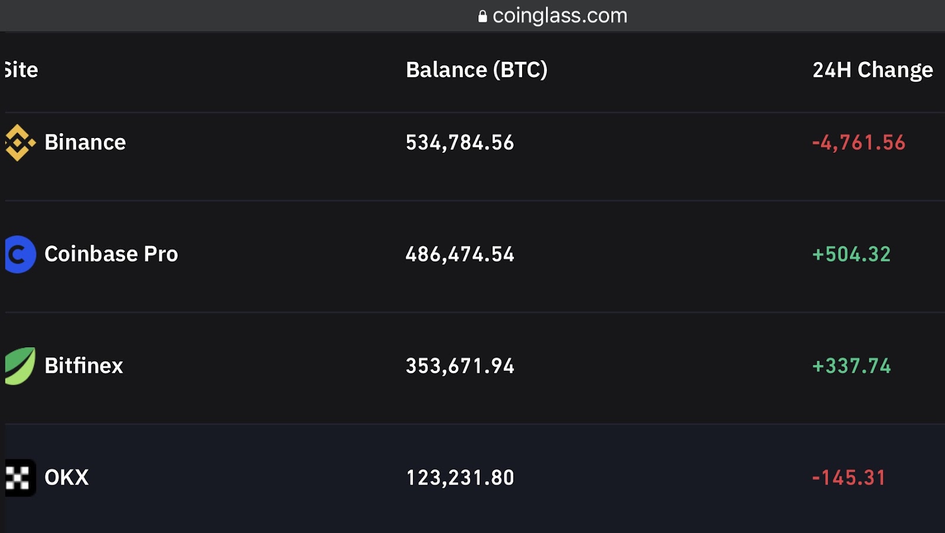Sort by Balance (BTC) column header
The height and width of the screenshot is (533, 945).
(x=477, y=70)
